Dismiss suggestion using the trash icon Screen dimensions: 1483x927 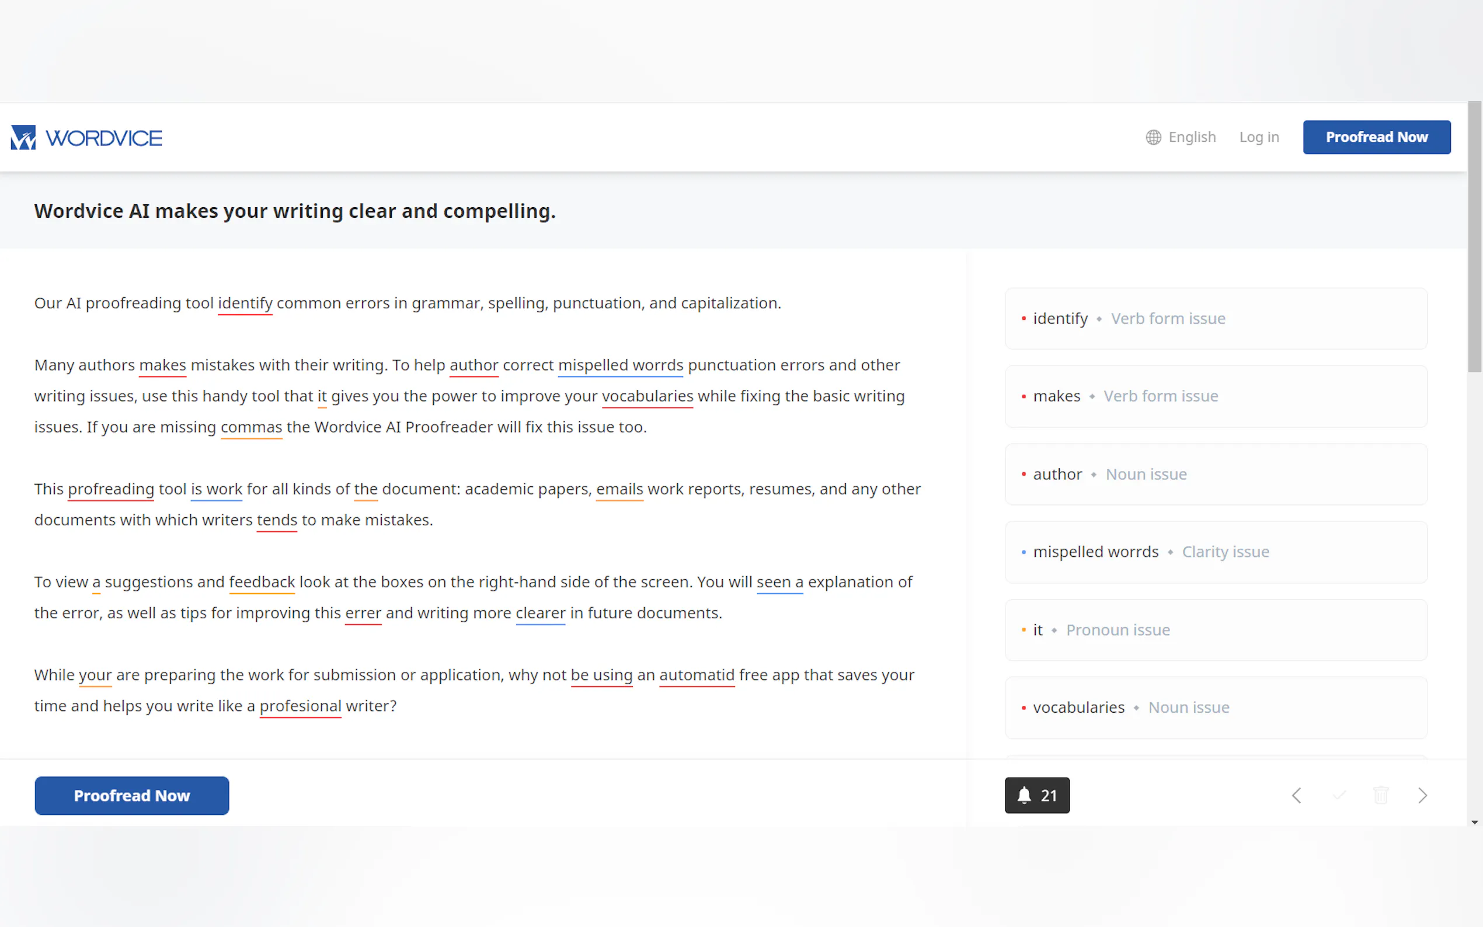tap(1381, 795)
